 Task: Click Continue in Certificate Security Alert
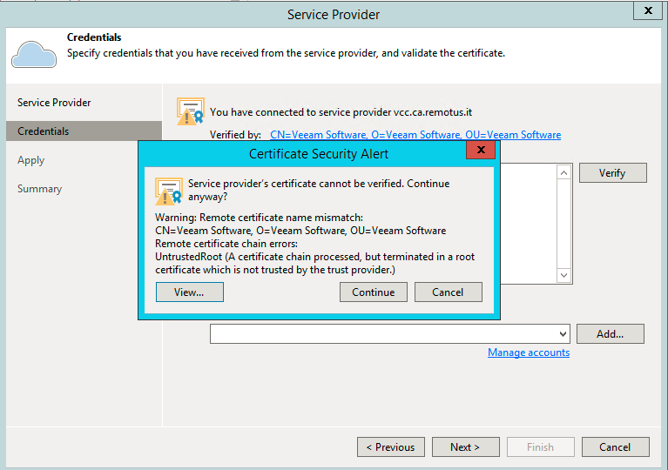tap(374, 292)
